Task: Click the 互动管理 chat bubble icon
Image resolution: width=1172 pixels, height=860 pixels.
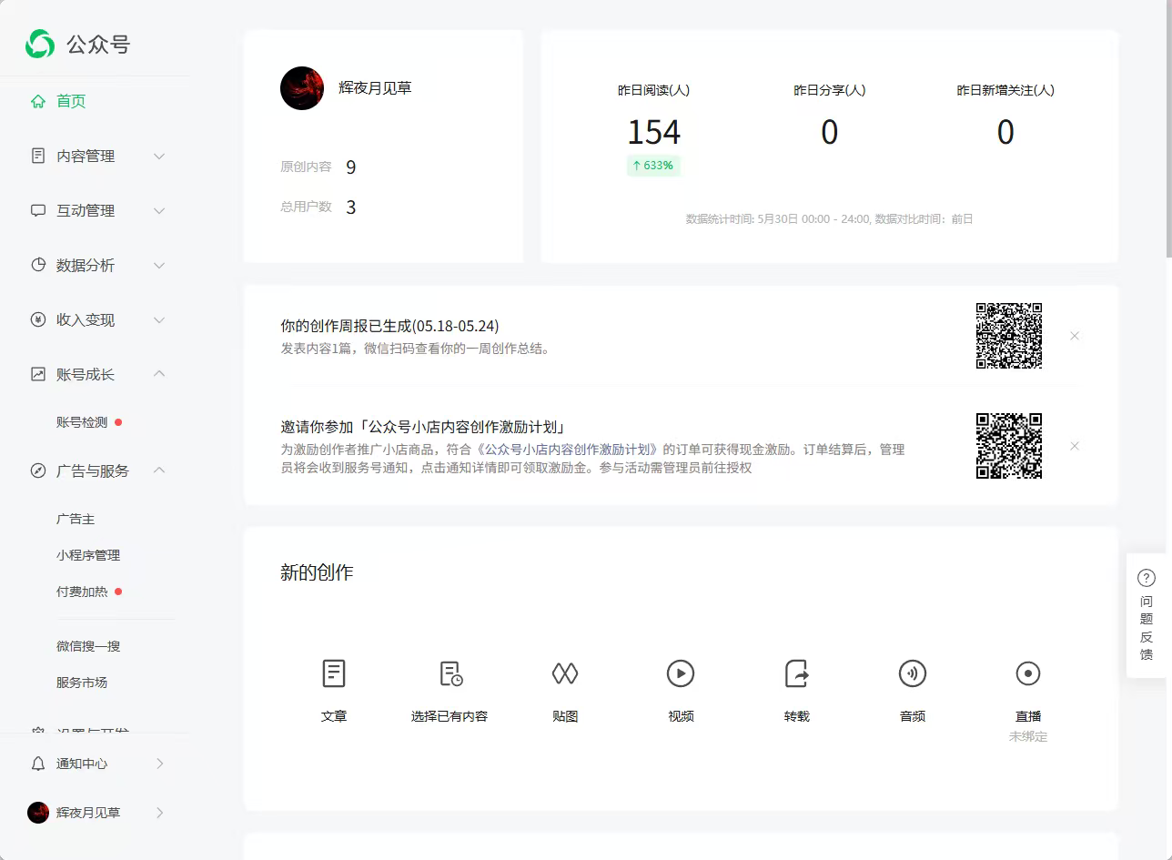Action: click(38, 210)
